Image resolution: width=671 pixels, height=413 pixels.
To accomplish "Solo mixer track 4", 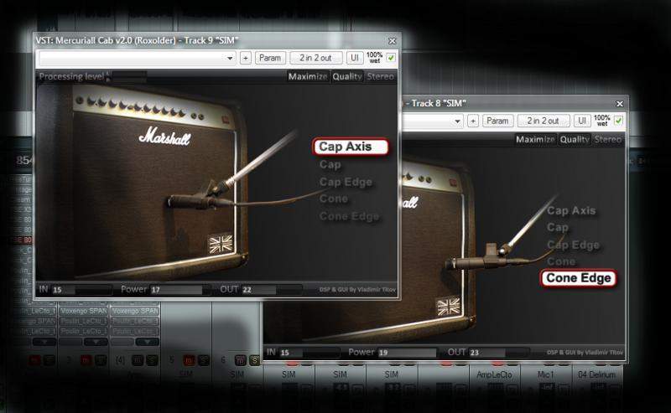I will tap(152, 360).
